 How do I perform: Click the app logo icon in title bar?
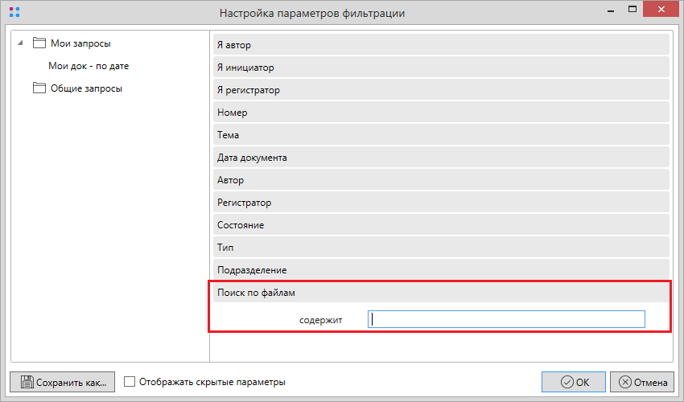click(14, 13)
